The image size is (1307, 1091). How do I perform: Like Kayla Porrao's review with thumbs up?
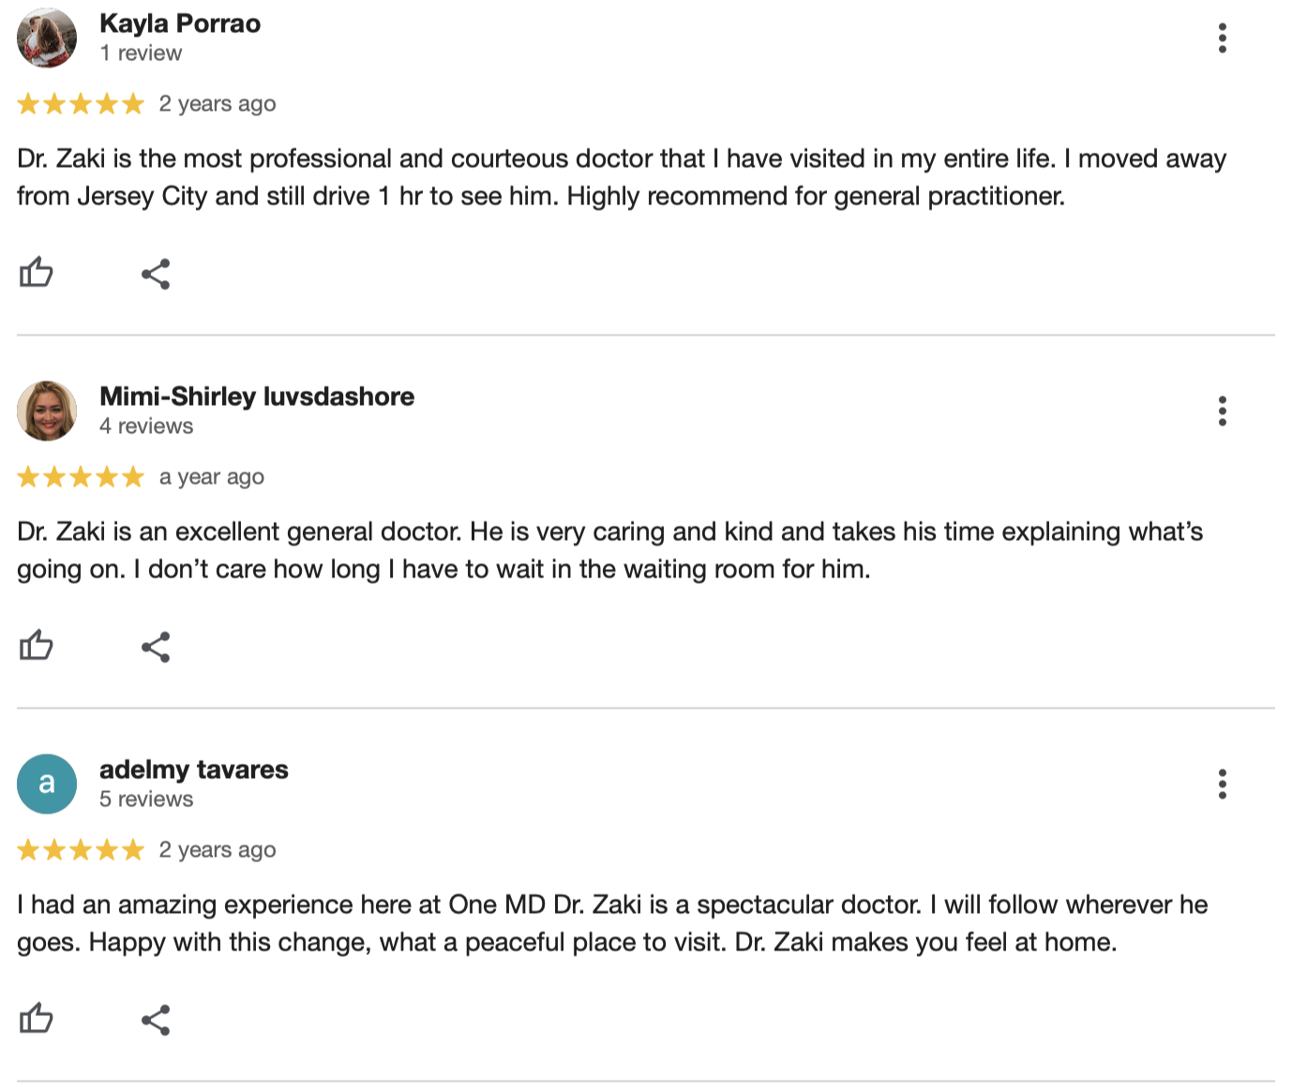click(x=37, y=273)
